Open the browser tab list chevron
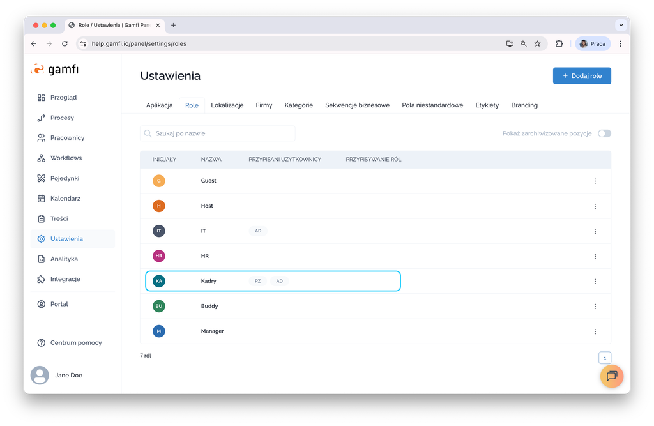This screenshot has width=654, height=426. [621, 25]
